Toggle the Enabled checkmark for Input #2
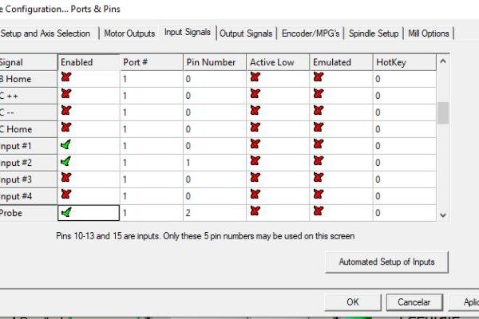 click(x=66, y=162)
